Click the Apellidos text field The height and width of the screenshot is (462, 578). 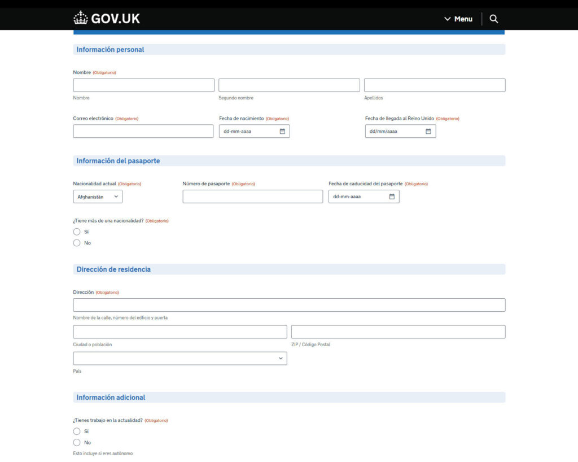point(434,85)
